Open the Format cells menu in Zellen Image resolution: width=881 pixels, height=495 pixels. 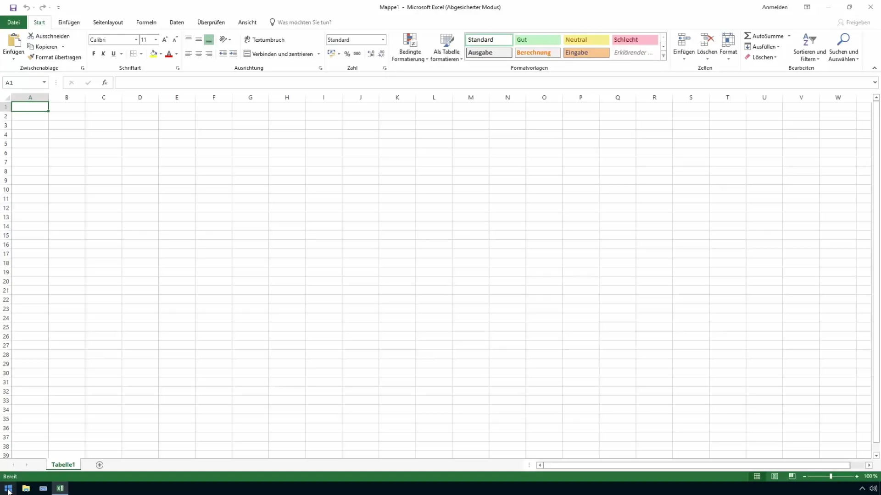[728, 47]
